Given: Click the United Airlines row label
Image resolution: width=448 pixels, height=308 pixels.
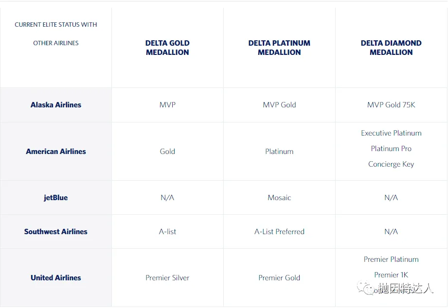Looking at the screenshot, I should tap(56, 278).
